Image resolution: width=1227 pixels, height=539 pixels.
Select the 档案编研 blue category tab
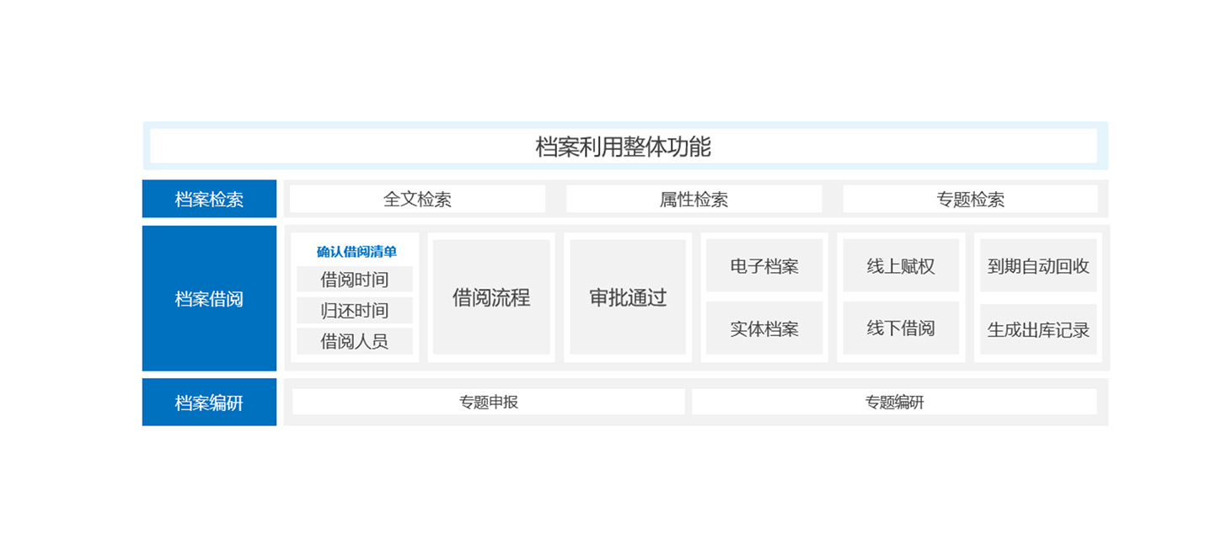click(x=209, y=403)
